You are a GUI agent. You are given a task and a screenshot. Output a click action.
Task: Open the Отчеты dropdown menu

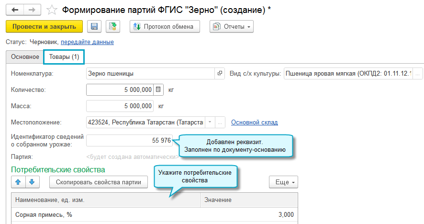[x=232, y=26]
